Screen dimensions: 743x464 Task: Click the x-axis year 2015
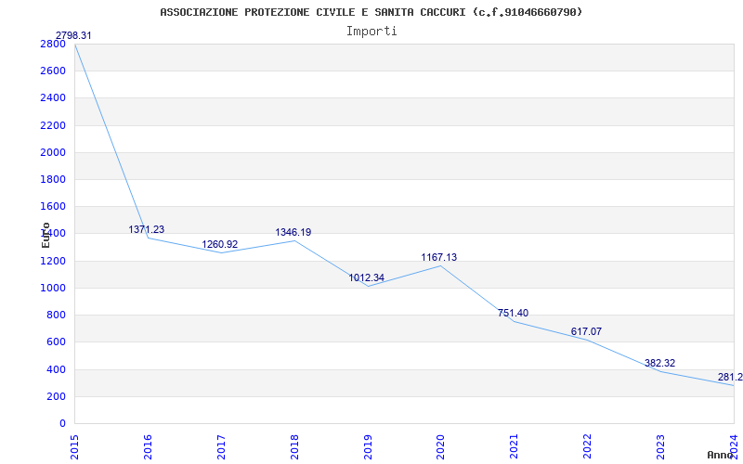coord(75,446)
